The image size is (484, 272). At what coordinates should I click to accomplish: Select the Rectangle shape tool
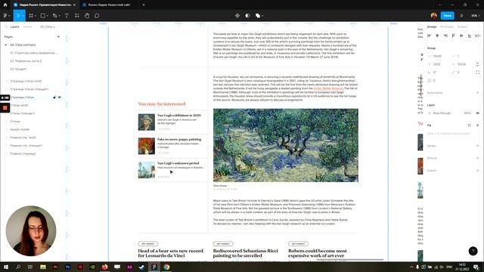(43, 16)
